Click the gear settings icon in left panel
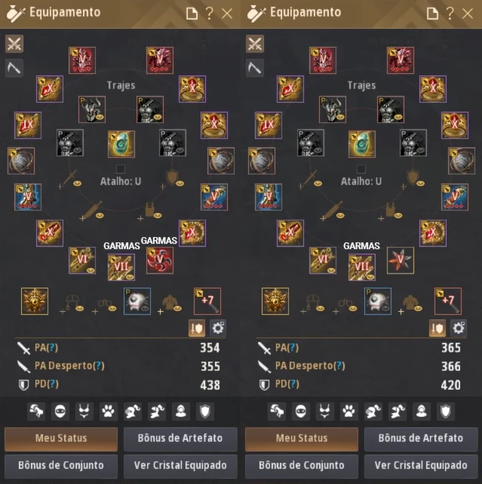 [x=218, y=328]
